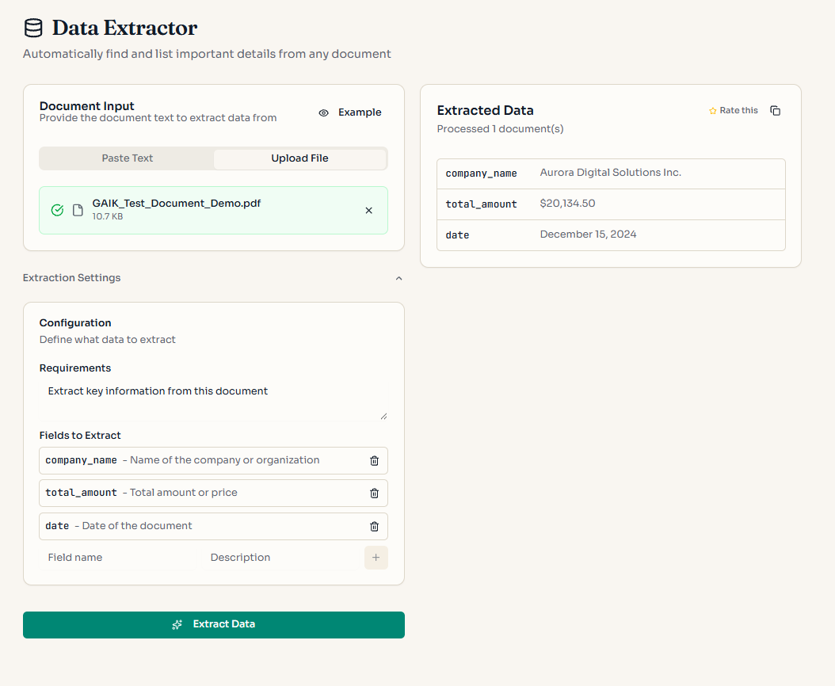The image size is (835, 686).
Task: Click the database icon beside Data Extractor title
Action: 32,27
